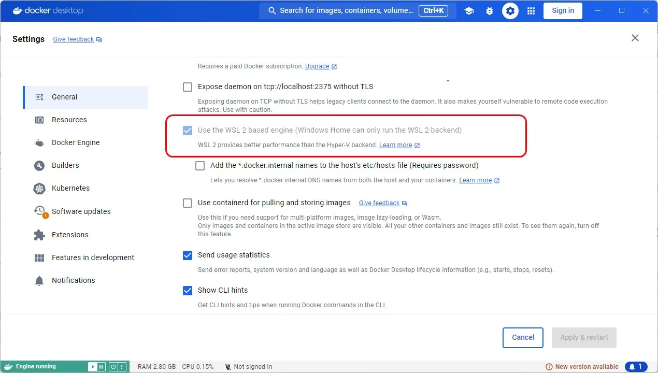Open the Software updates tab
Image resolution: width=658 pixels, height=373 pixels.
(85, 211)
